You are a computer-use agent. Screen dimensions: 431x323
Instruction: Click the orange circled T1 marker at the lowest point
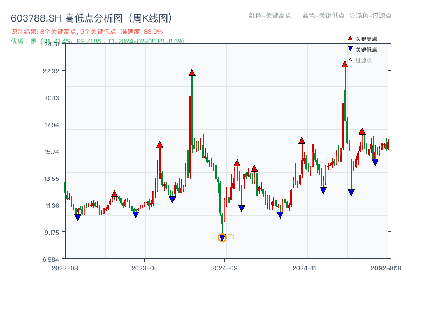click(x=222, y=237)
